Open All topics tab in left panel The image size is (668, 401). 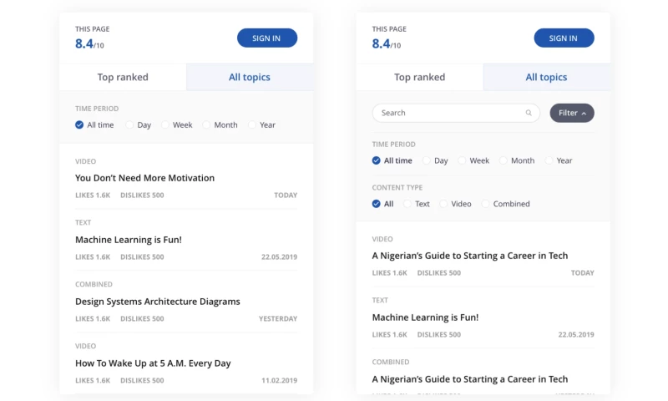point(250,77)
